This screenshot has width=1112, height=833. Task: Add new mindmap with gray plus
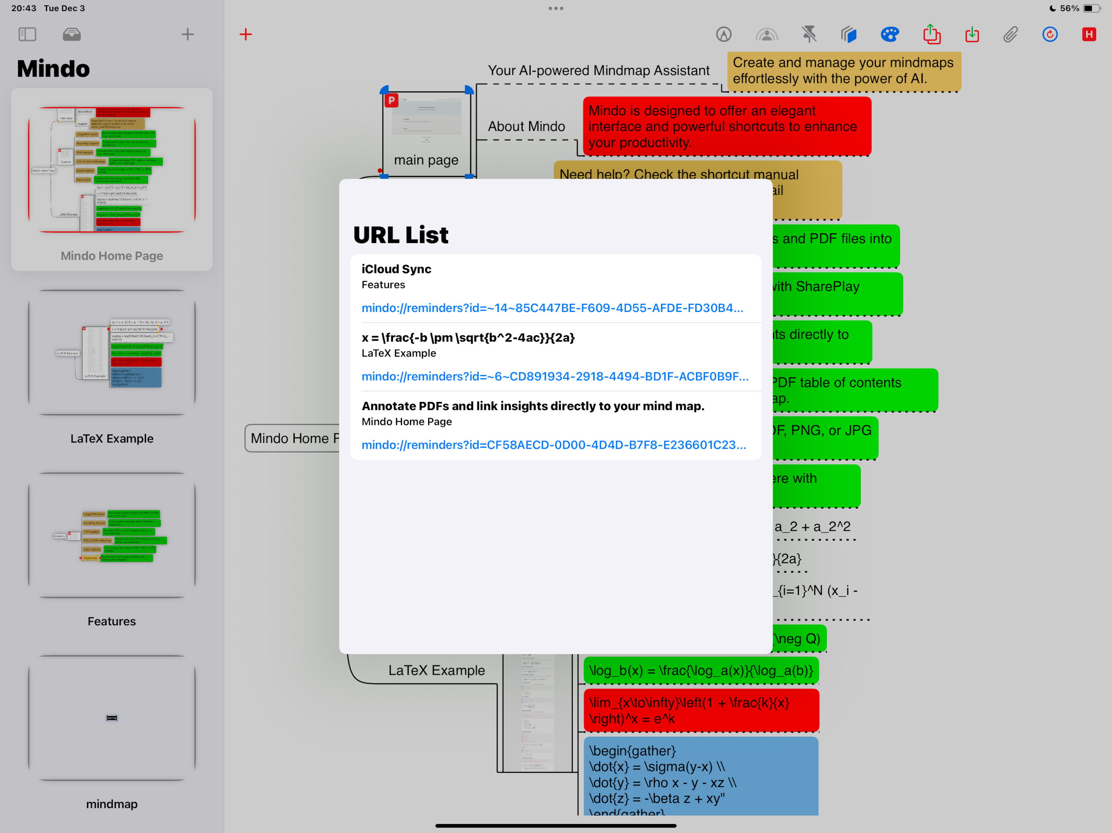pos(188,35)
